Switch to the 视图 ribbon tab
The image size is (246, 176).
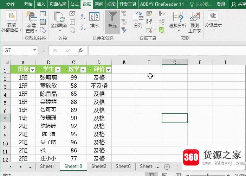tap(111, 4)
